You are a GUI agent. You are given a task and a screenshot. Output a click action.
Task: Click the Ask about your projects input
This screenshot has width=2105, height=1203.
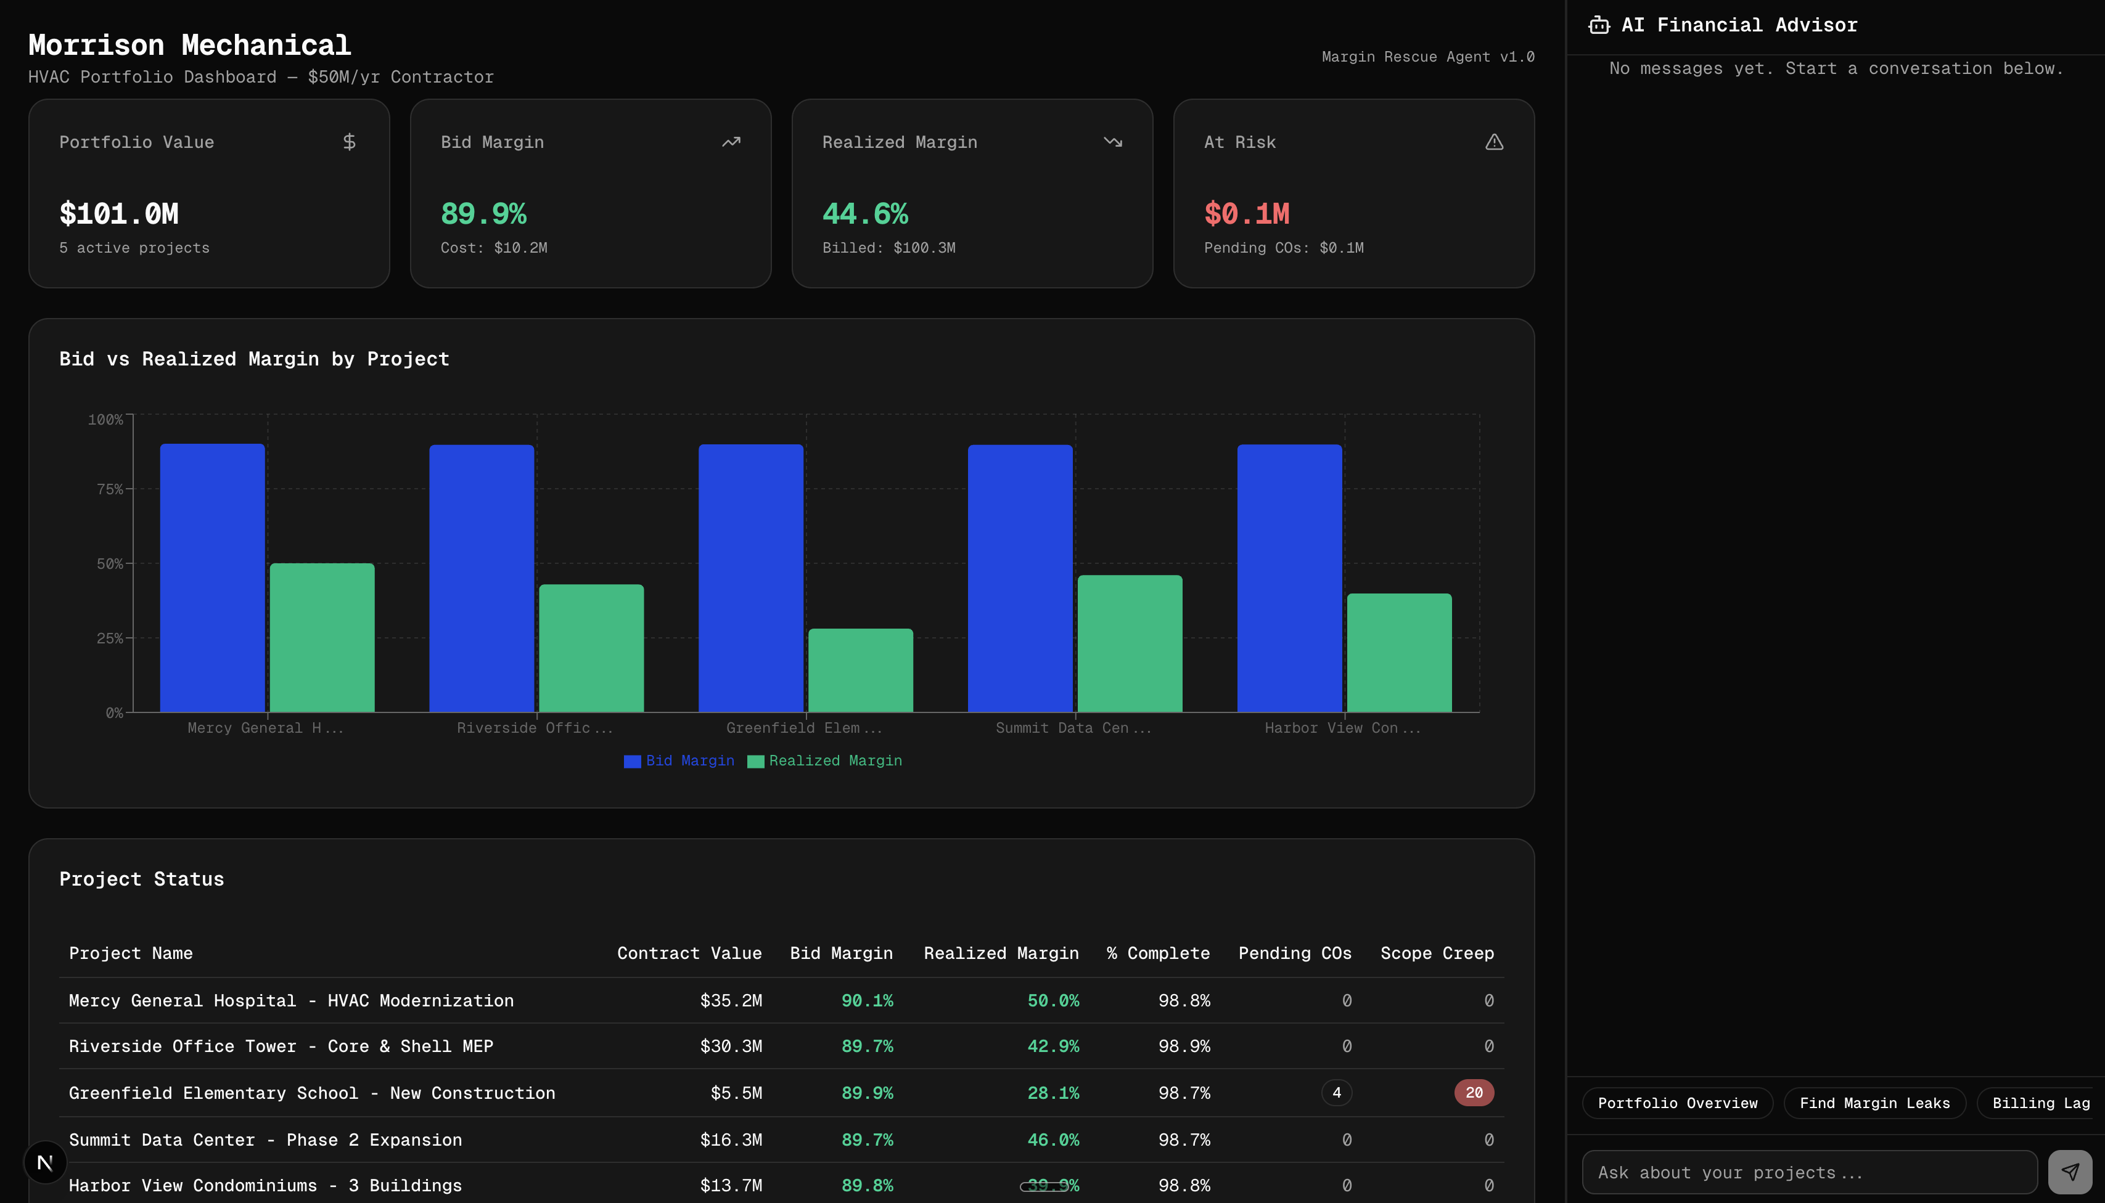tap(1808, 1172)
